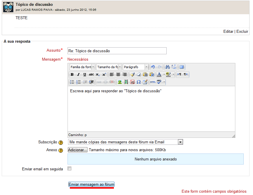Insert non-breaking space character
253x195 pixels.
click(x=132, y=82)
